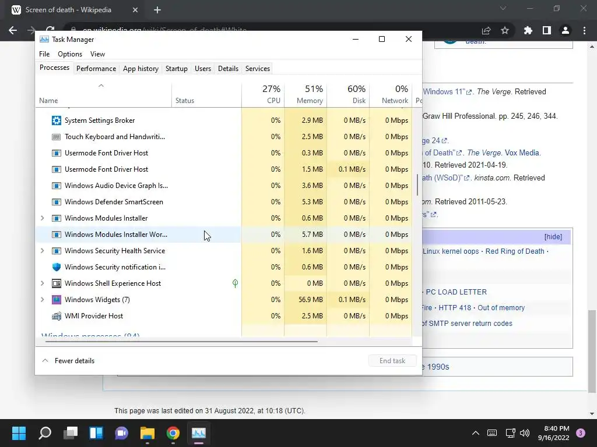This screenshot has width=597, height=447.
Task: Click Task Manager's vertical scrollbar thumb
Action: [417, 185]
